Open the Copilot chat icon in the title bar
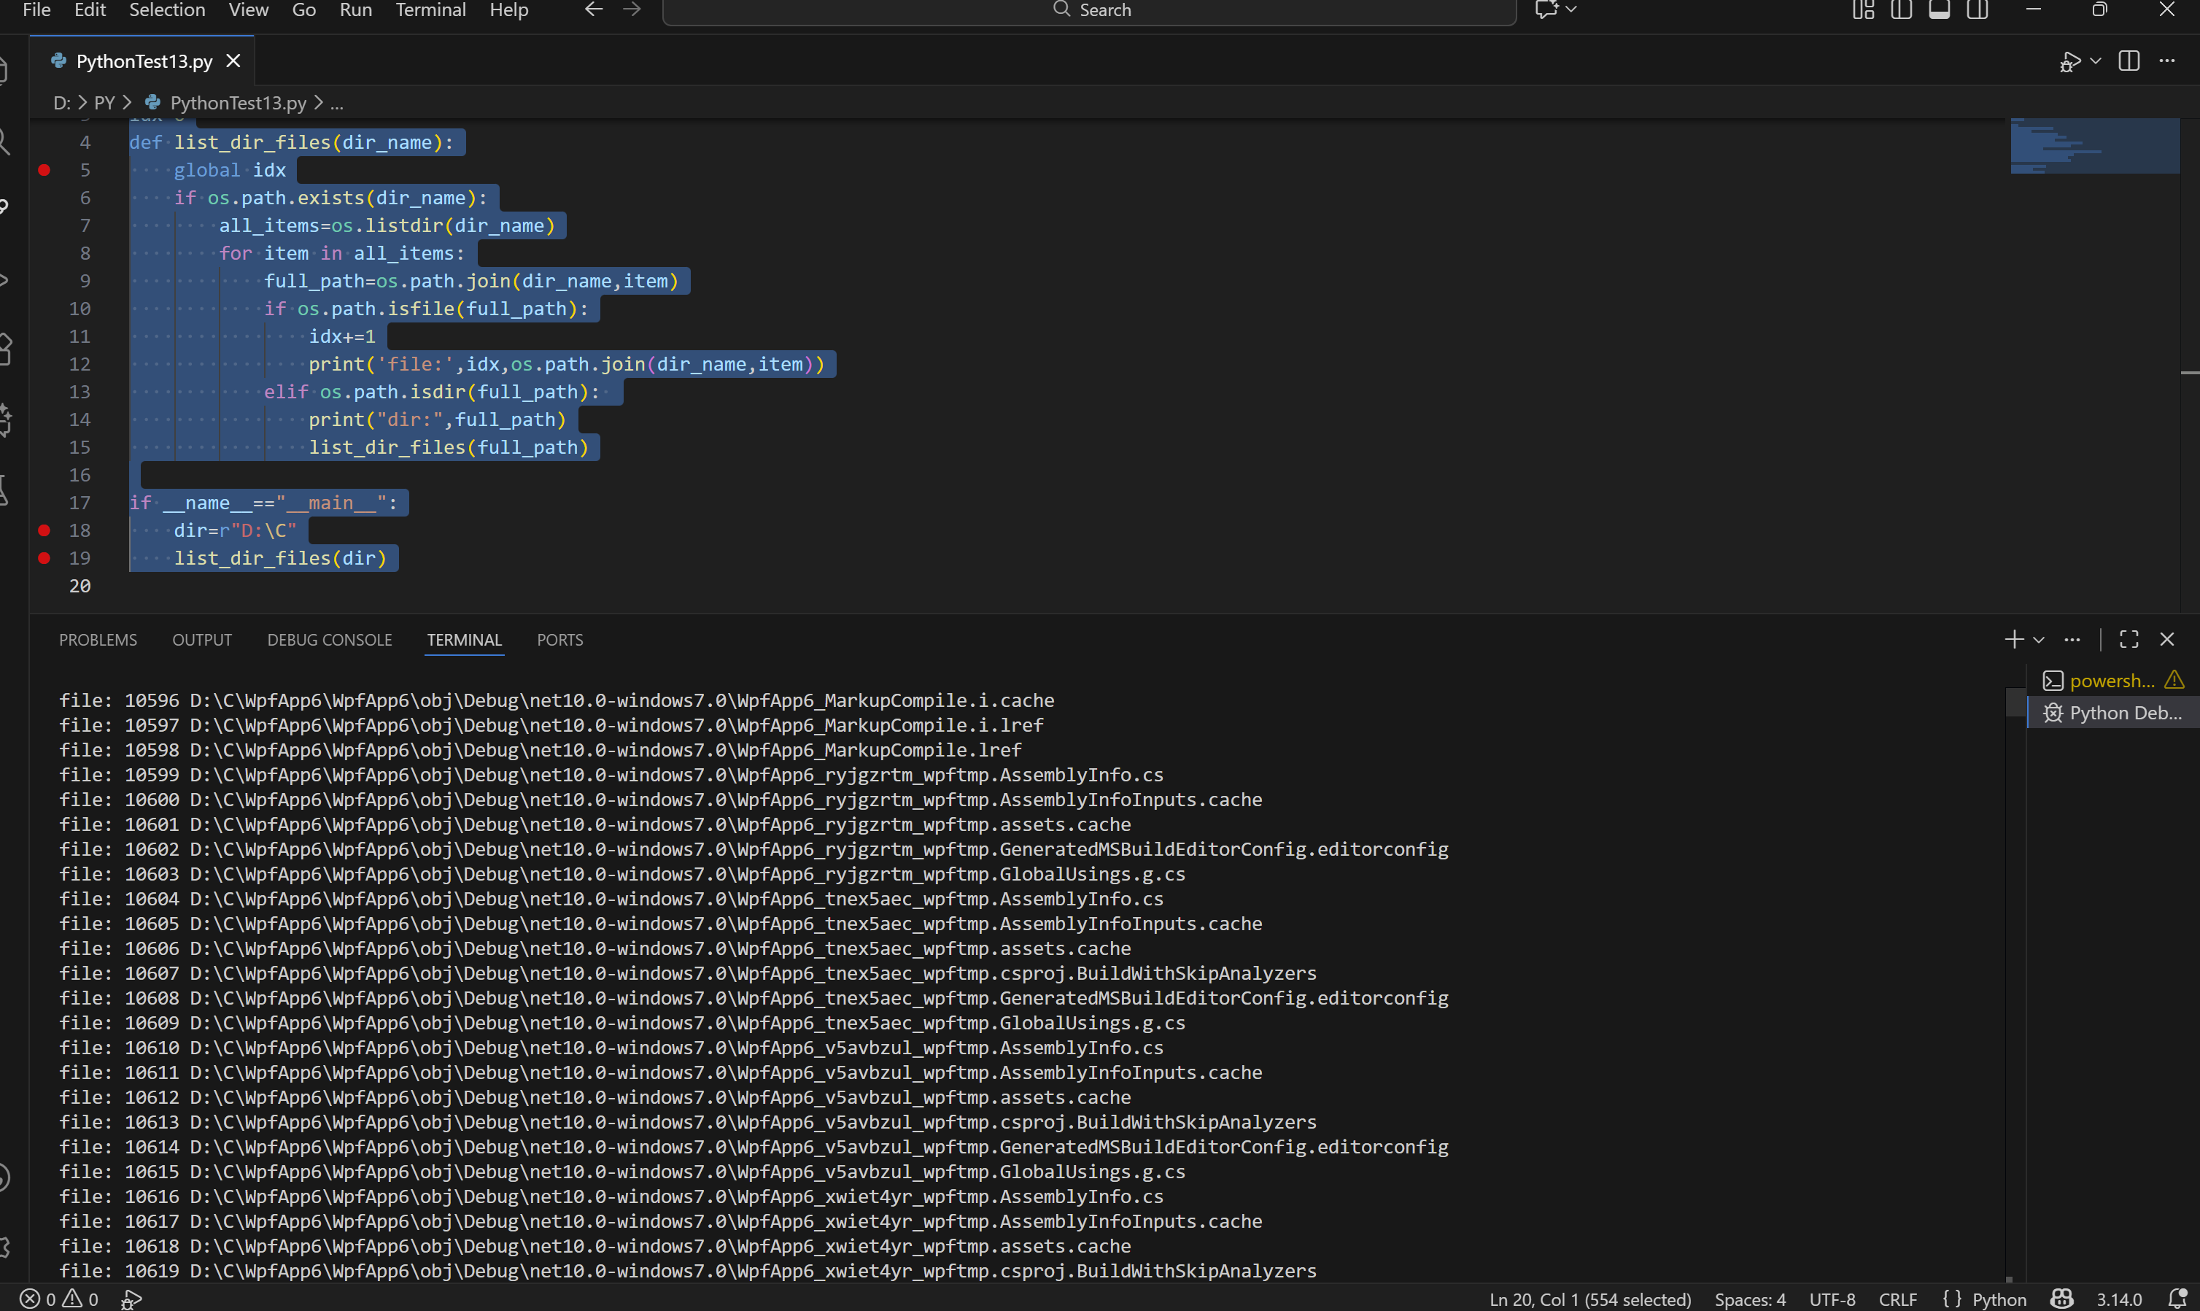This screenshot has width=2200, height=1311. (1546, 9)
